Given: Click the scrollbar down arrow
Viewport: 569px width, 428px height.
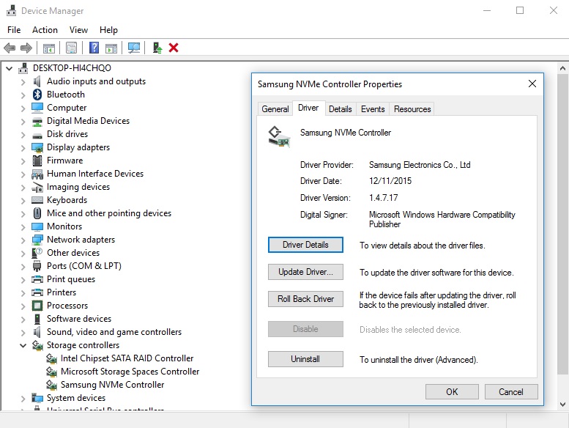Looking at the screenshot, I should [562, 404].
